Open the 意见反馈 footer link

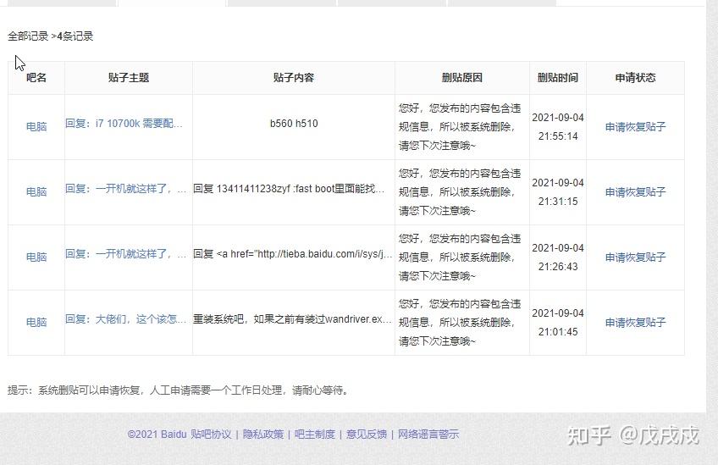click(367, 435)
